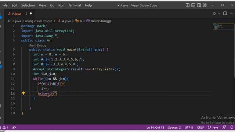Click 'int i=0,j=0;' line
This screenshot has width=235, height=132.
pyautogui.click(x=45, y=74)
